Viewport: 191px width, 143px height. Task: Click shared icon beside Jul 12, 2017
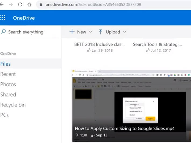[148, 50]
